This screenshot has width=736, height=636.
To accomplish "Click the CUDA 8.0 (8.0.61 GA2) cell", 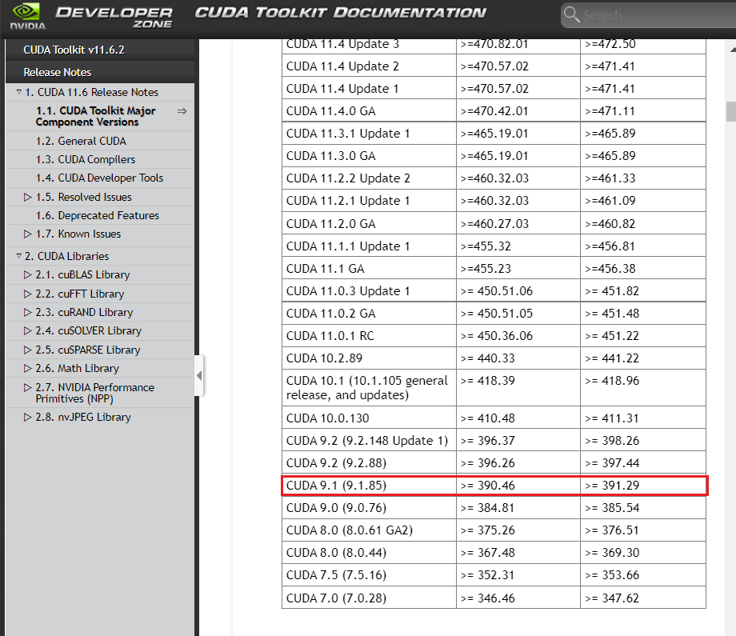I will tap(369, 530).
